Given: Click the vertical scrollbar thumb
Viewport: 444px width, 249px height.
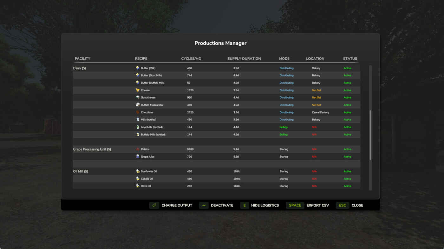Looking at the screenshot, I should (370, 135).
